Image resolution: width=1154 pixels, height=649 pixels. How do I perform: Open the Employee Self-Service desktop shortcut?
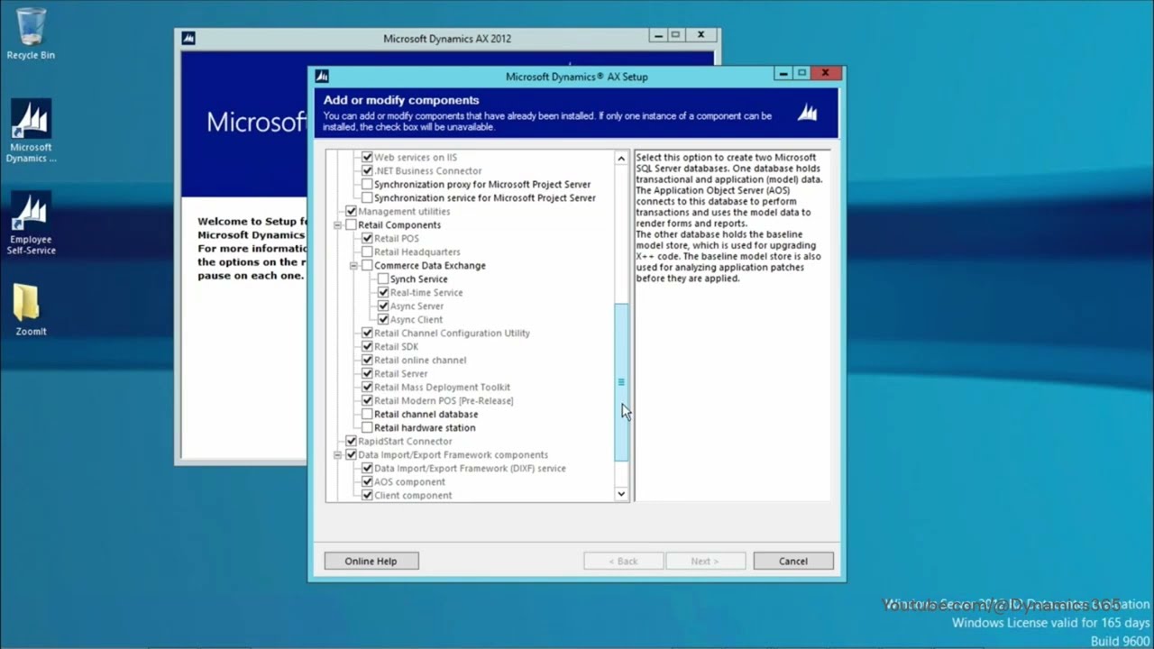(31, 224)
